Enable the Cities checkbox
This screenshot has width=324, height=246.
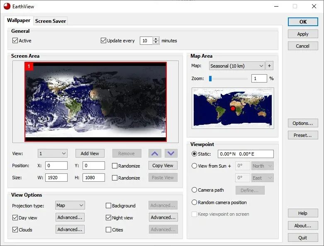[x=108, y=230]
